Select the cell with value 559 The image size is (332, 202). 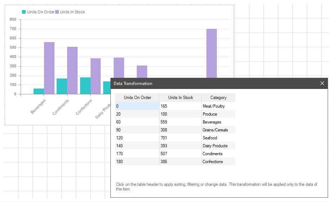(164, 122)
